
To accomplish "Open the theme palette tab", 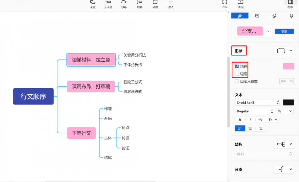I will 291,16.
